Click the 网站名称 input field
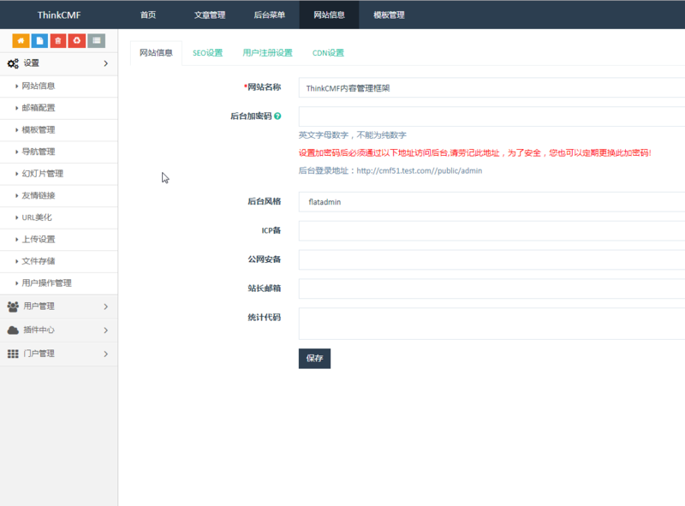The height and width of the screenshot is (506, 685). coord(491,87)
